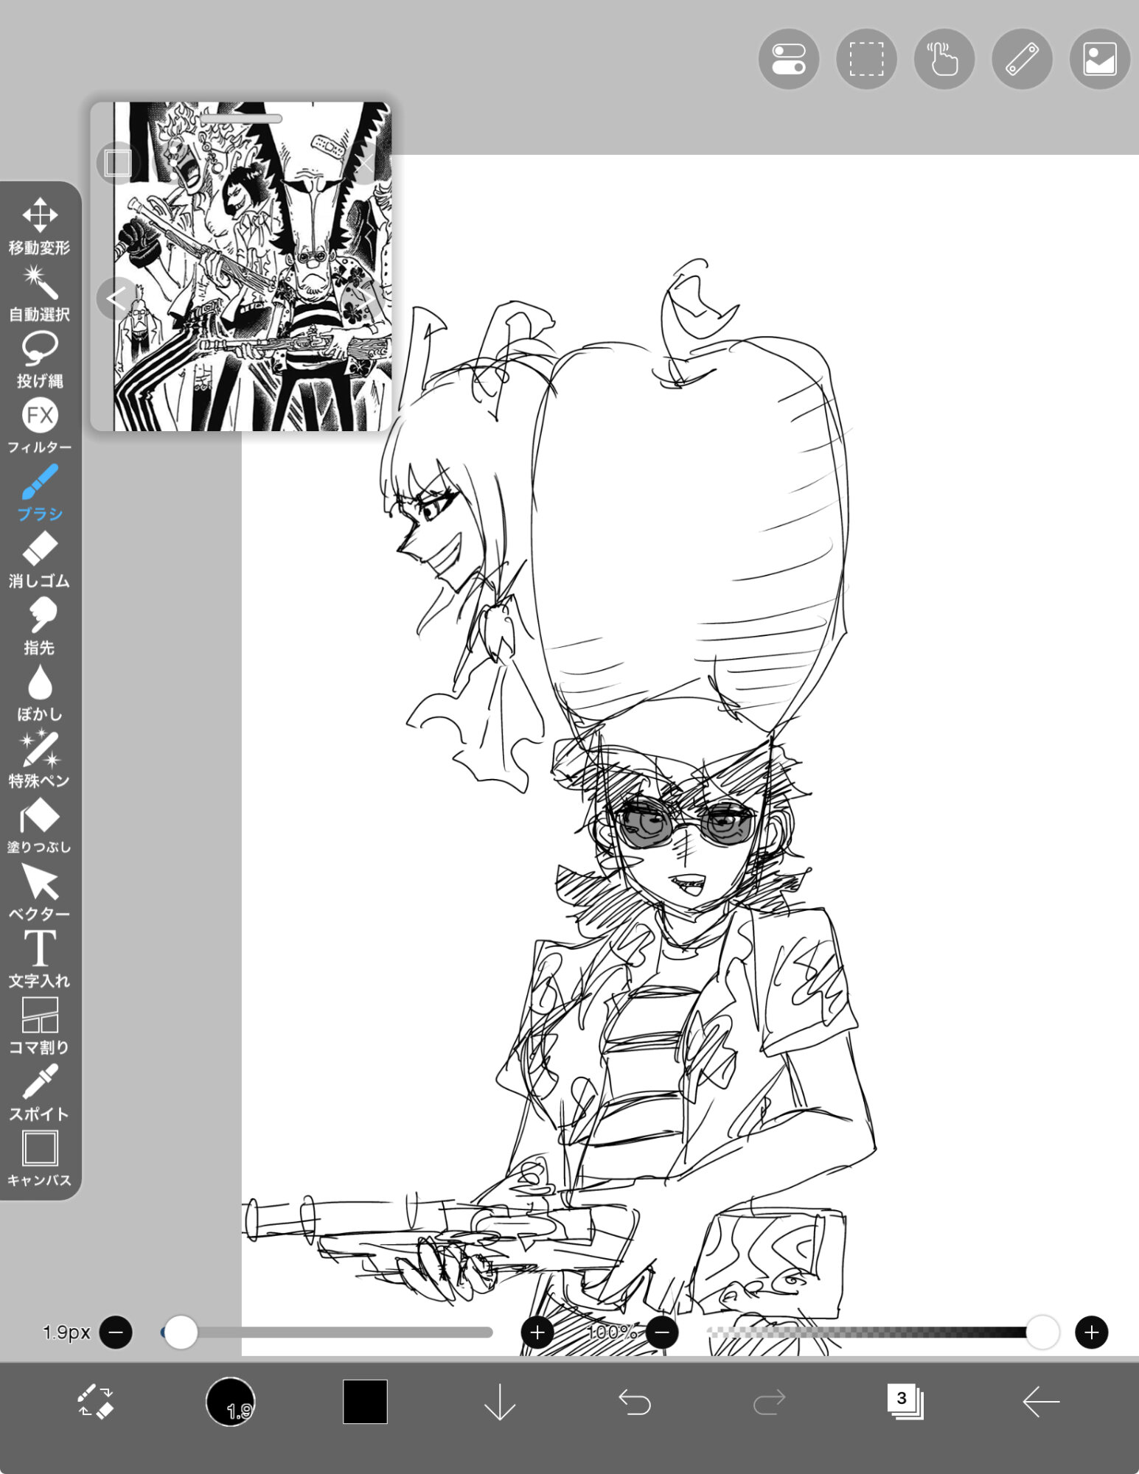
Task: Select the Vector (ベクター) tool
Action: [40, 893]
